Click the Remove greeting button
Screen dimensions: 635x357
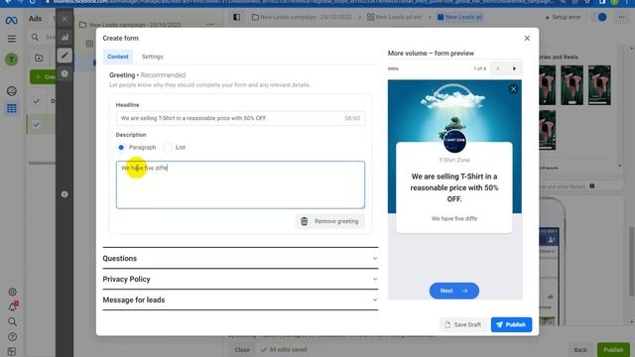pos(329,221)
